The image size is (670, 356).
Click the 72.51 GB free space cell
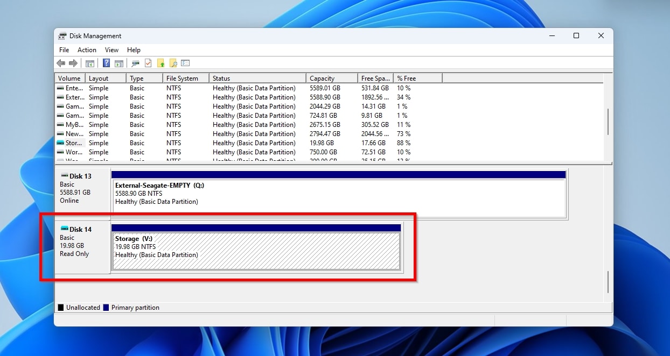(373, 152)
